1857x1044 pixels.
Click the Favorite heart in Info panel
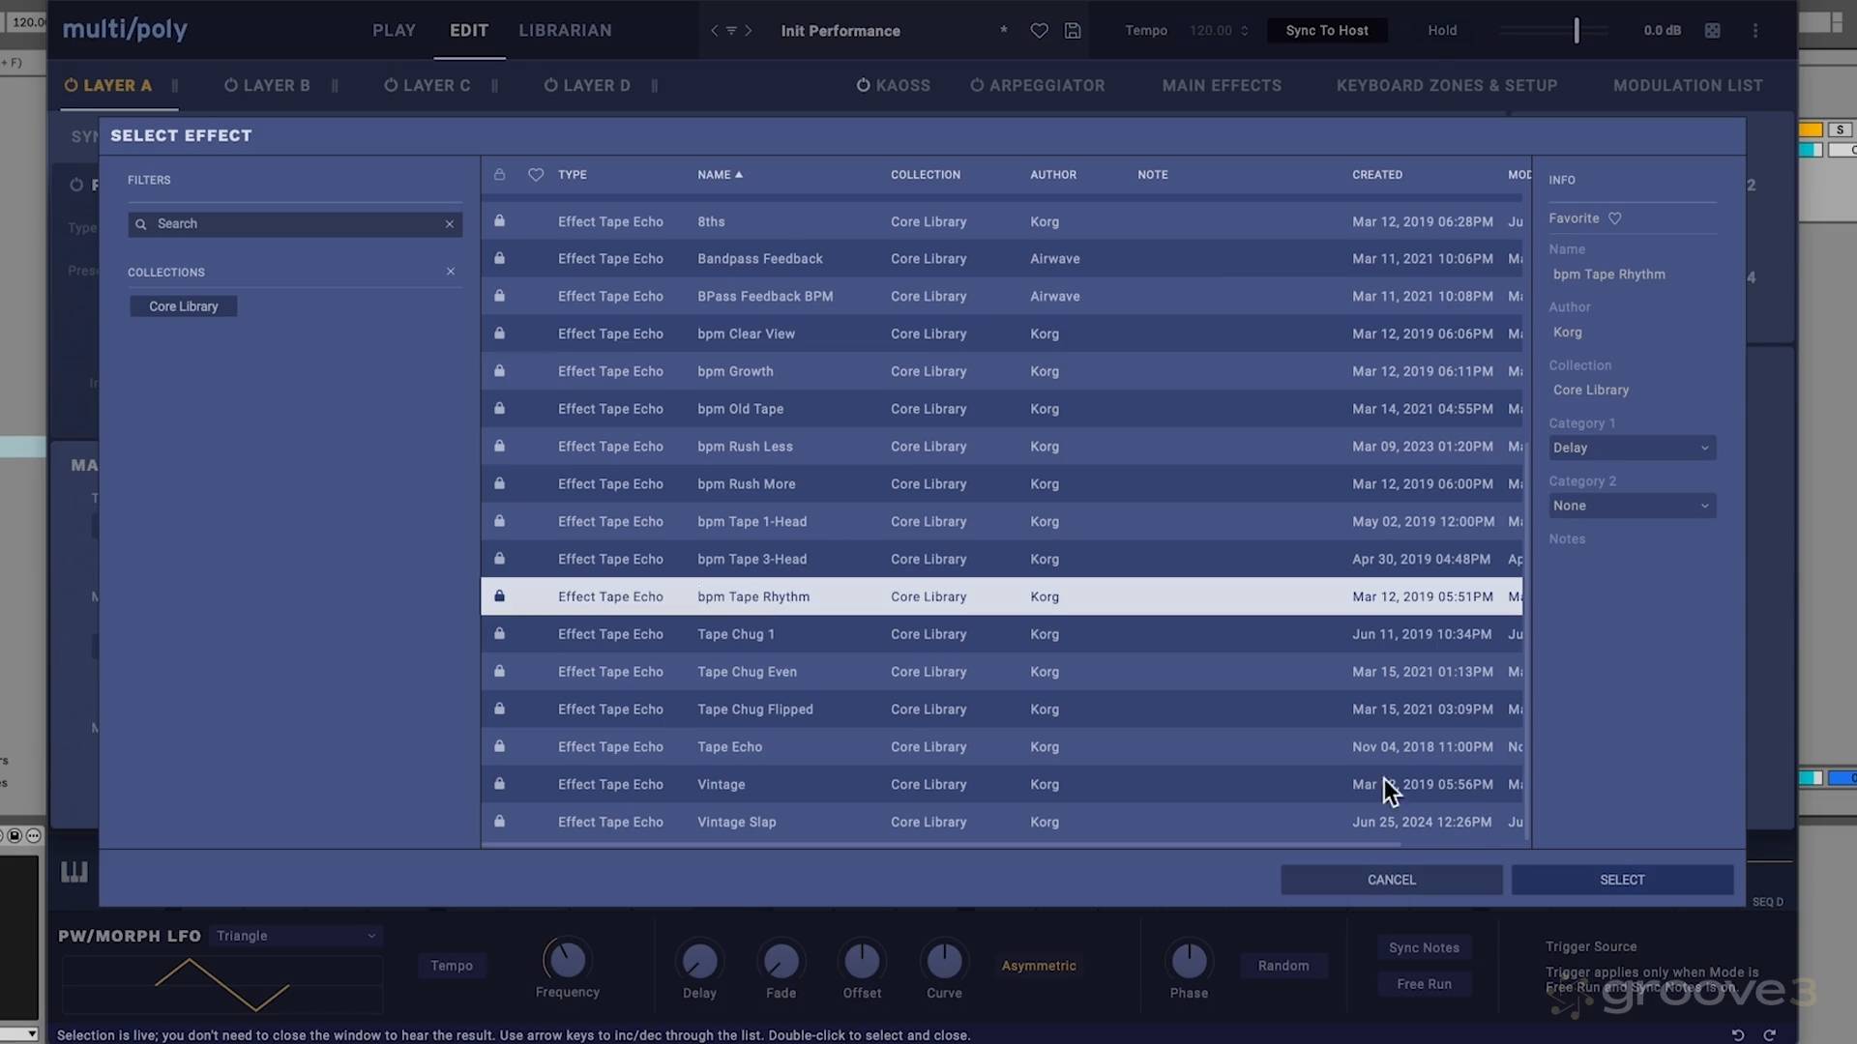coord(1614,218)
